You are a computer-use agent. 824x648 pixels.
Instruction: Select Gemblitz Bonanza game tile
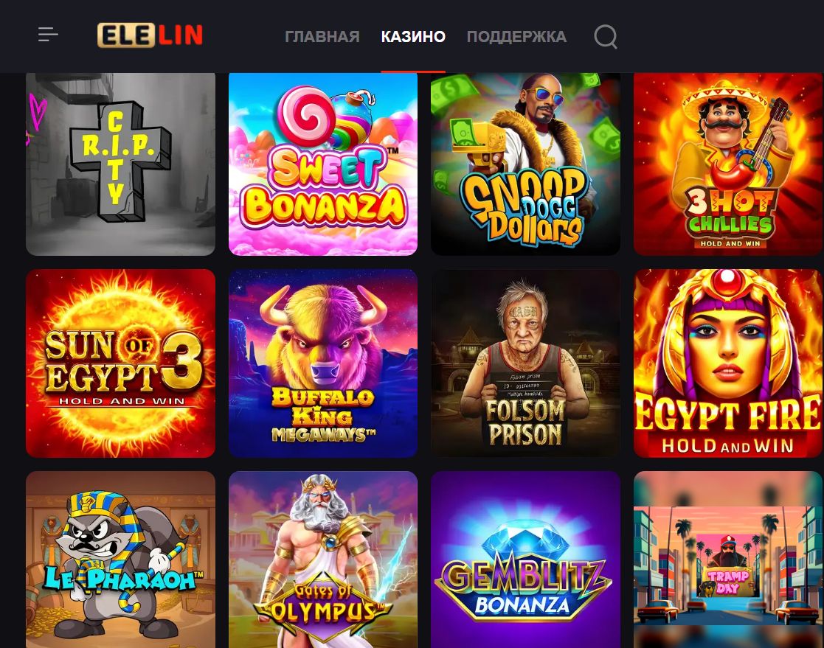[525, 560]
